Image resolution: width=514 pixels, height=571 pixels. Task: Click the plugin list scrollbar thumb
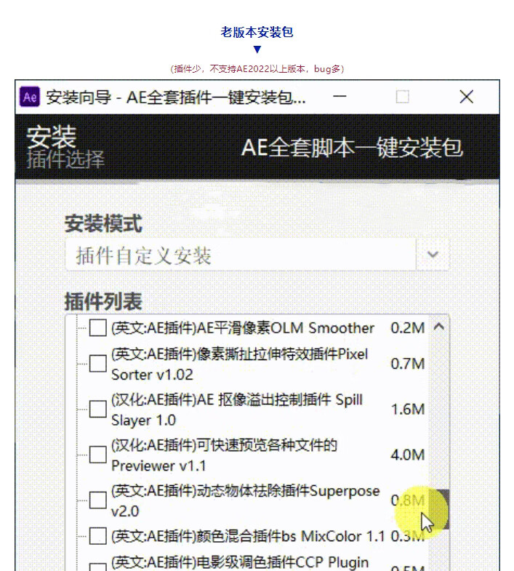440,509
